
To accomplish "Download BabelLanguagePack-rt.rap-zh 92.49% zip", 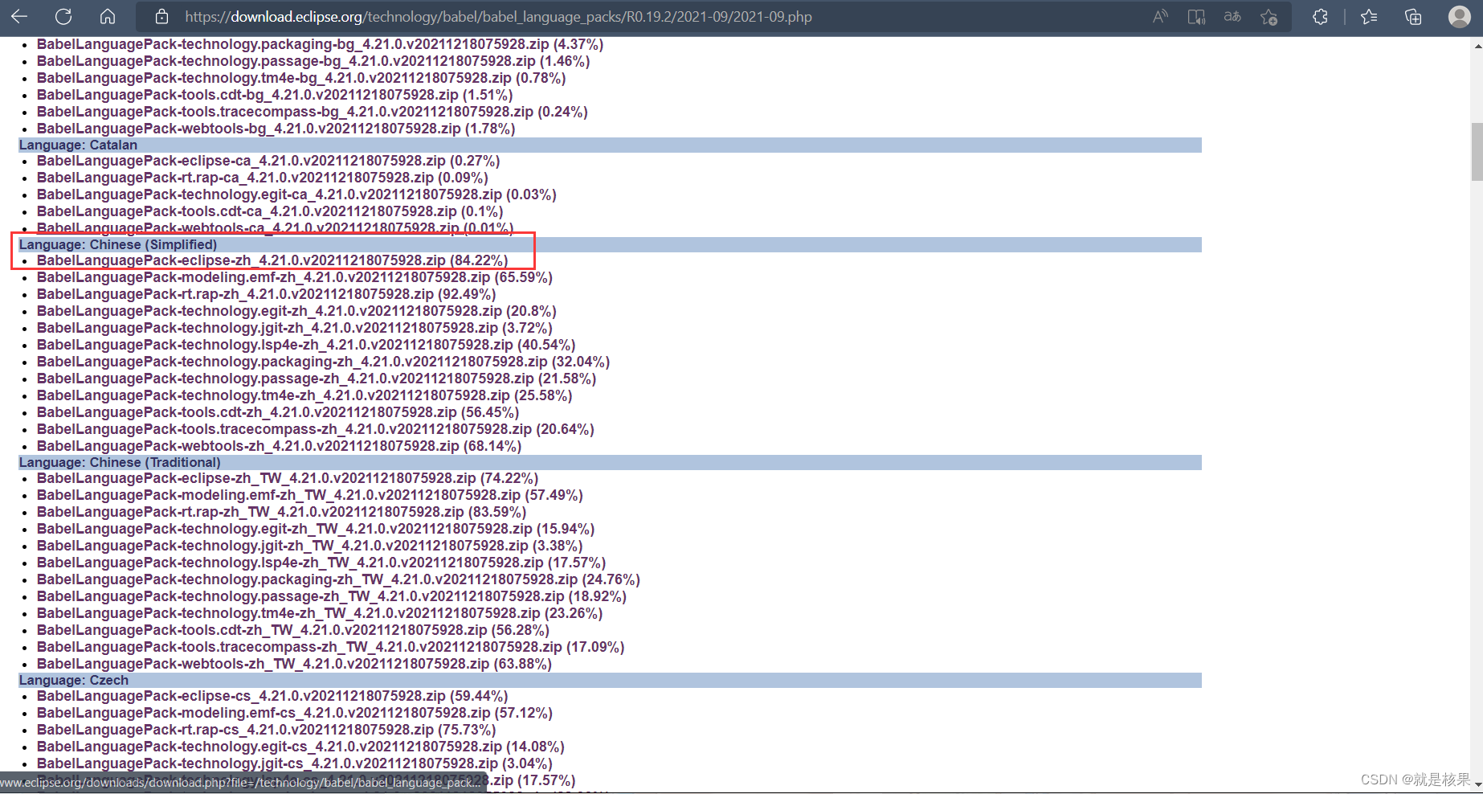I will tap(267, 294).
